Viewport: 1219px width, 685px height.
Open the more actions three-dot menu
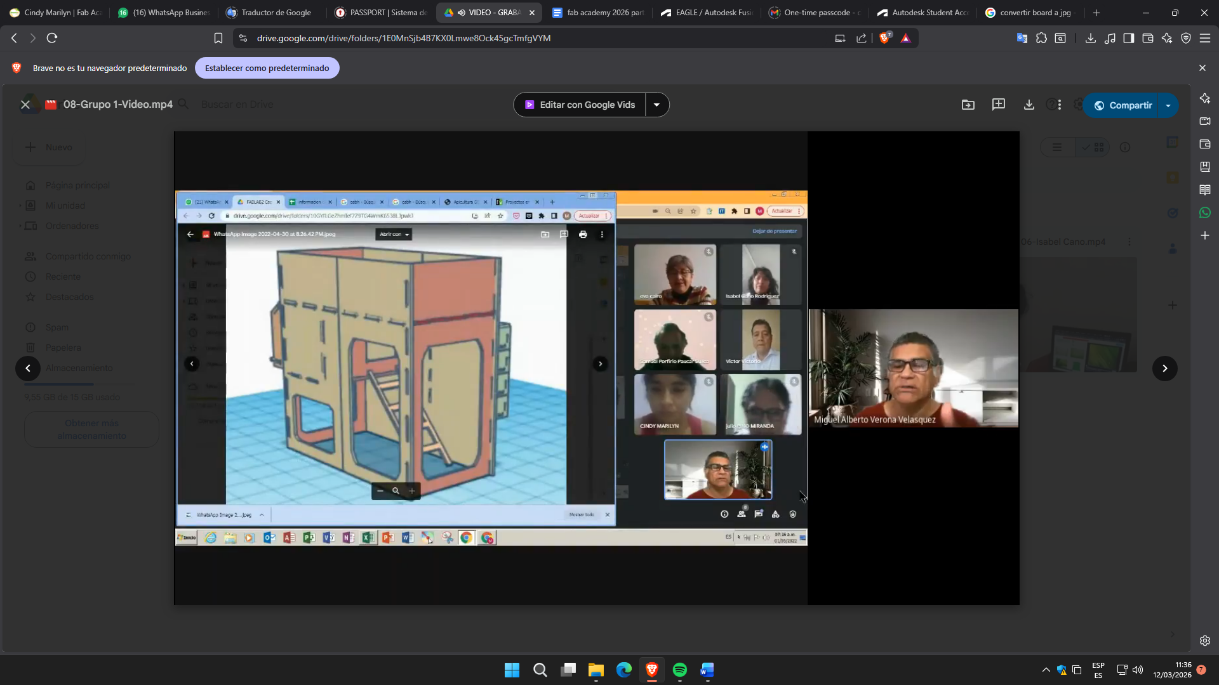click(1060, 105)
